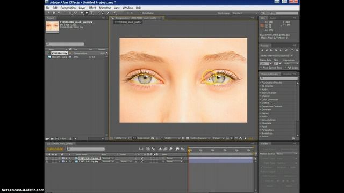Open the Animation menu
The image size is (344, 193).
105,8
